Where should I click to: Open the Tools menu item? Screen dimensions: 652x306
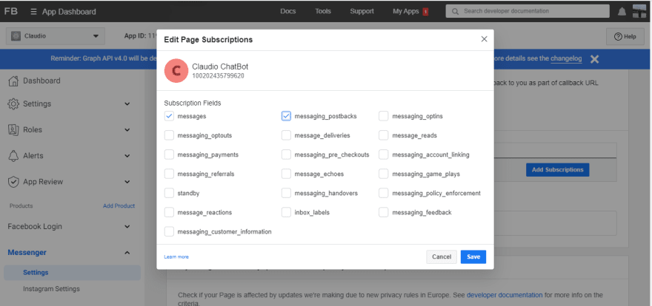323,11
